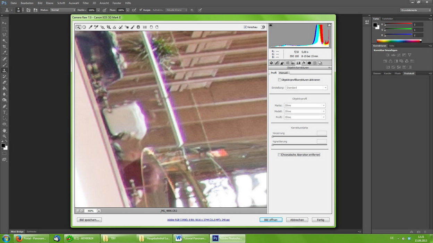Choose the Straighten tool

pyautogui.click(x=114, y=27)
